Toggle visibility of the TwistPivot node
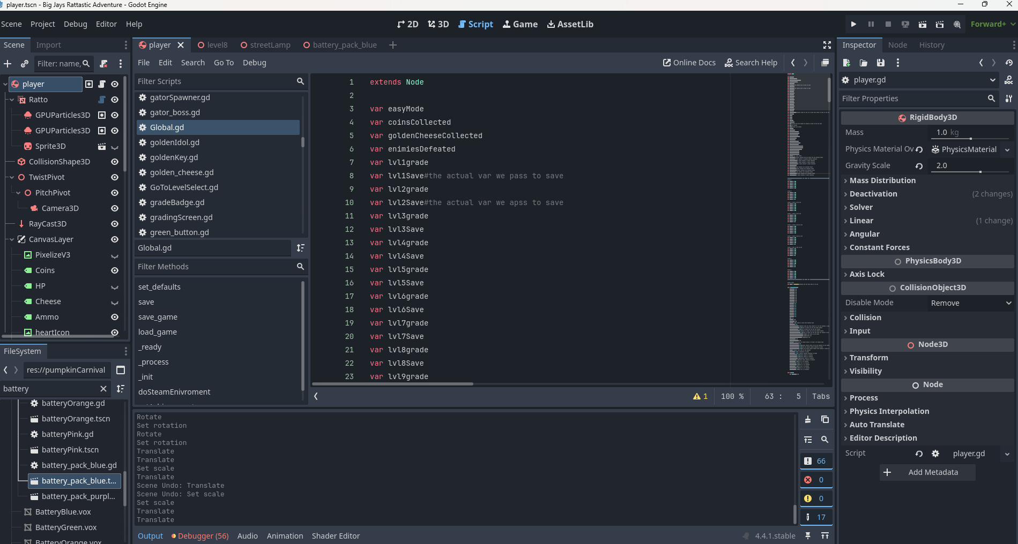 tap(115, 177)
